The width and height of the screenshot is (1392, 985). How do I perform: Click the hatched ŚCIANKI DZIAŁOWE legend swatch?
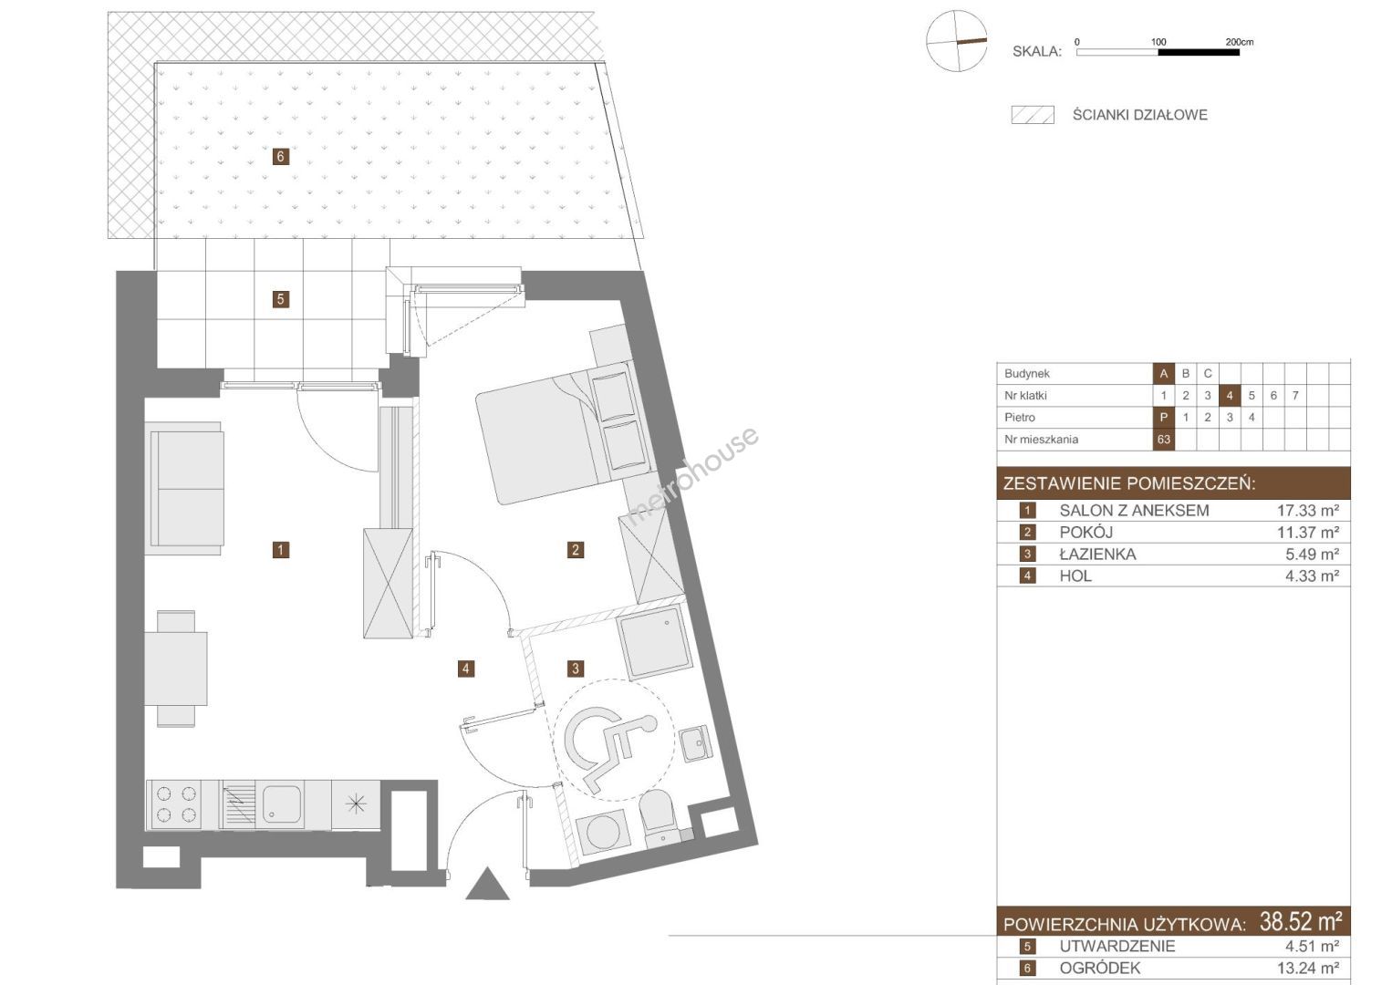tap(1033, 115)
